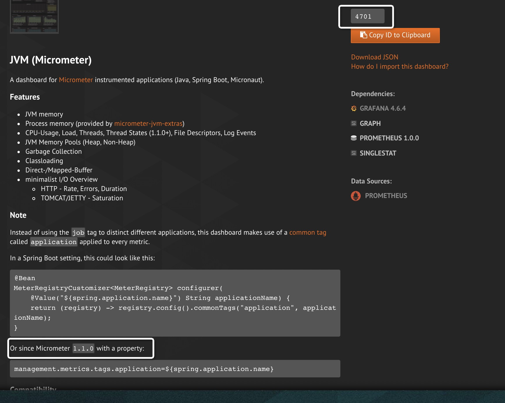The height and width of the screenshot is (403, 505).
Task: Click the clipboard icon on the Copy ID button
Action: pyautogui.click(x=363, y=35)
